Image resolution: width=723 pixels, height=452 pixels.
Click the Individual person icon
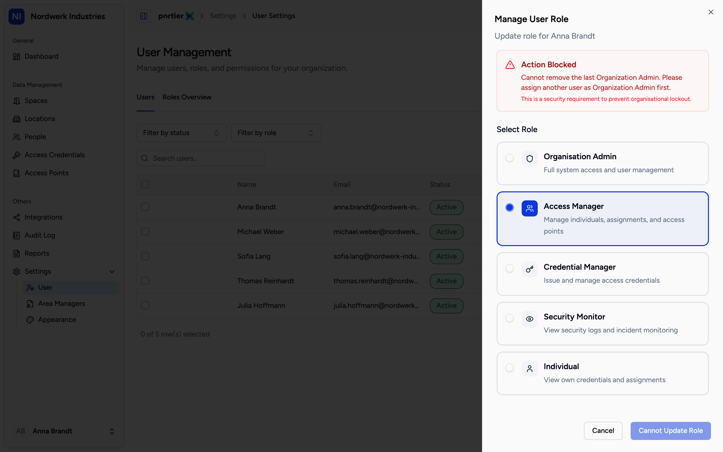pyautogui.click(x=529, y=369)
